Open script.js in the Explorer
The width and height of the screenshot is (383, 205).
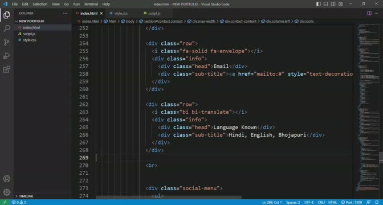(29, 34)
